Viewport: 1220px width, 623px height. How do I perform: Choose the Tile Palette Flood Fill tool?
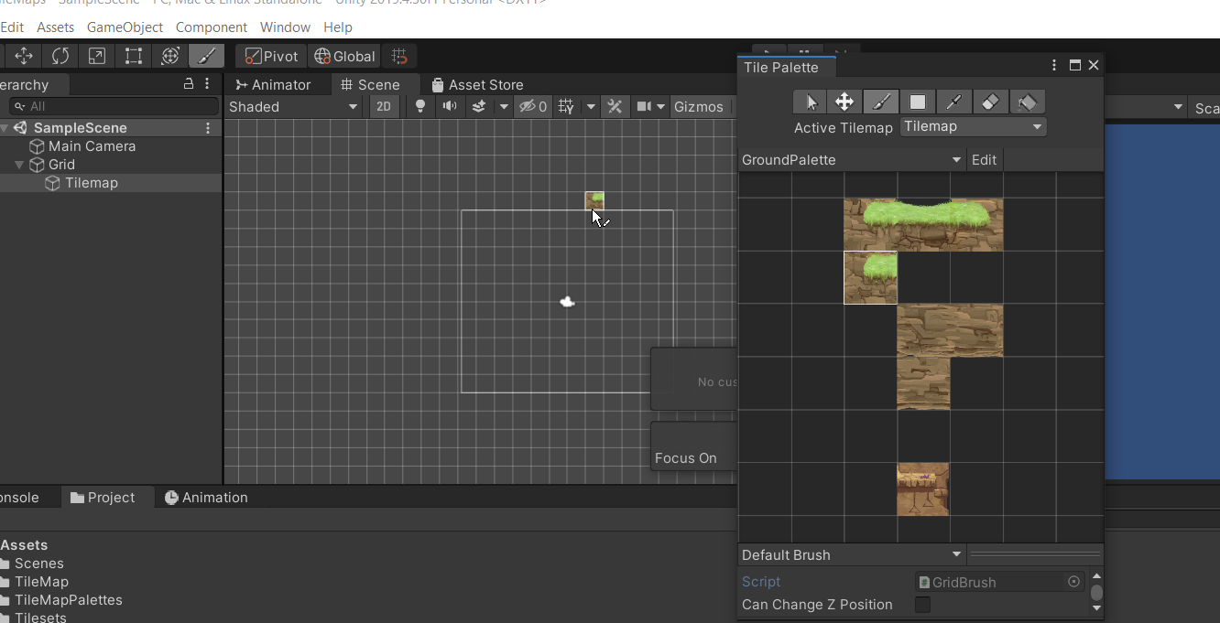tap(1027, 102)
